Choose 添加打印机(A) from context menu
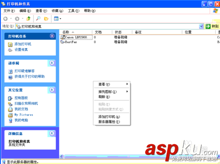 [112, 117]
